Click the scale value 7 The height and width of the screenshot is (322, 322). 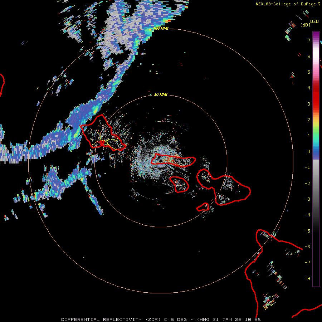[x=309, y=40]
